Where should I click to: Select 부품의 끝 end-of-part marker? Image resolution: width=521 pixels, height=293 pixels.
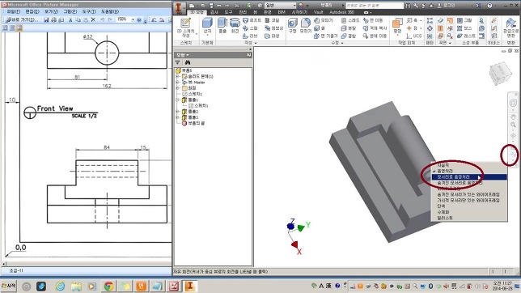[x=193, y=123]
